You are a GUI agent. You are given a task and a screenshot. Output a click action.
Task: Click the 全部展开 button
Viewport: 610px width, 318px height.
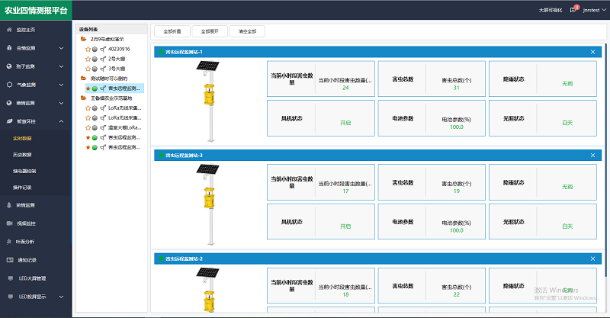(210, 31)
